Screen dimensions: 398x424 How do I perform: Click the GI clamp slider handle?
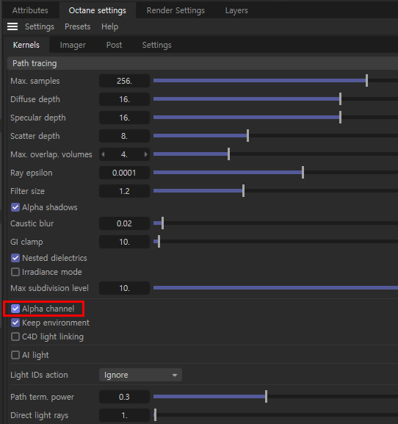[x=159, y=242]
